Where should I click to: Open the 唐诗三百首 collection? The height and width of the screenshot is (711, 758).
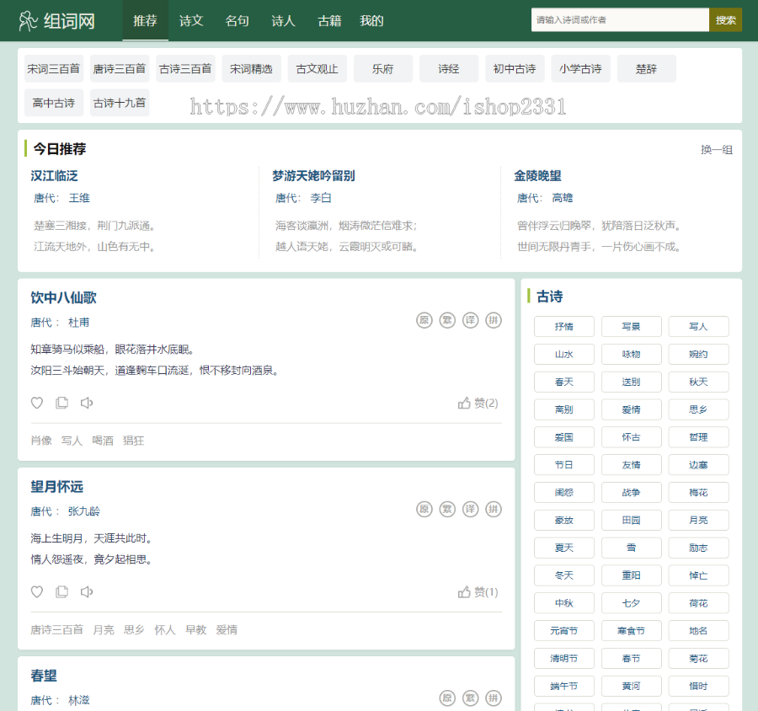[120, 69]
